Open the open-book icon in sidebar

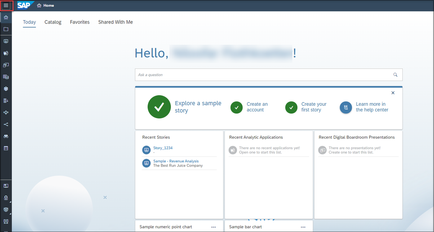point(6,186)
